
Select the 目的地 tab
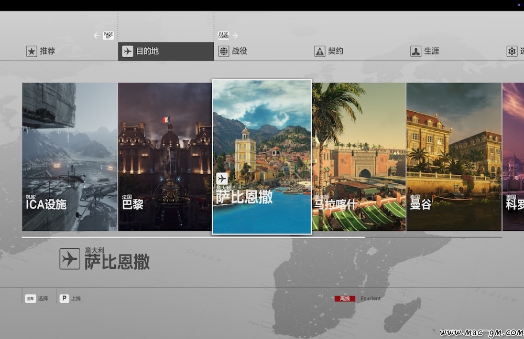166,51
